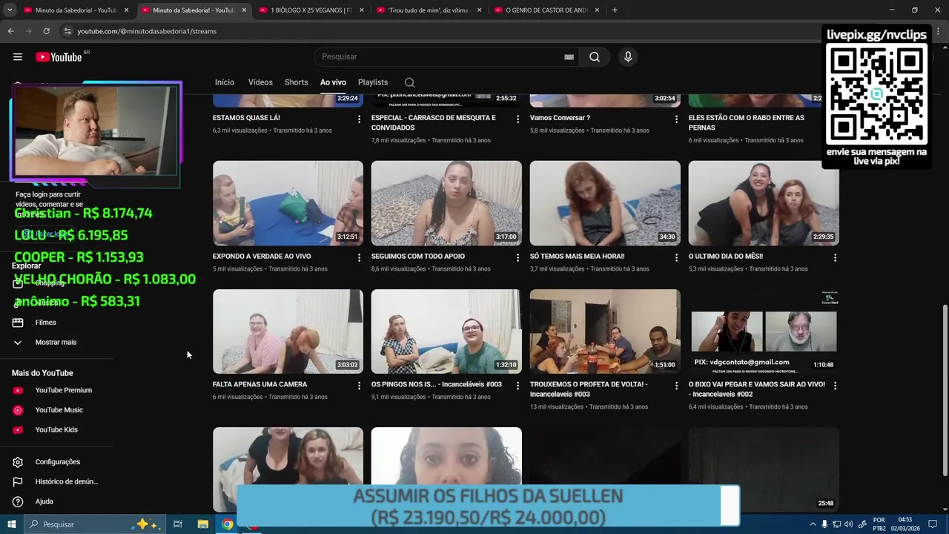Play SEGUIMOS COM TODO APOIO thumbnail
This screenshot has width=949, height=534.
click(x=446, y=203)
